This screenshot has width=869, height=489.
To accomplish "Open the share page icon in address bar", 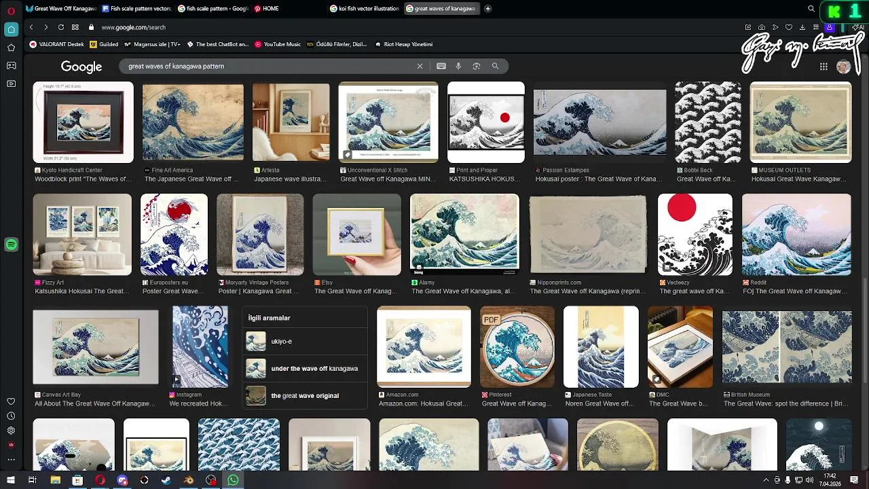I will 748,27.
